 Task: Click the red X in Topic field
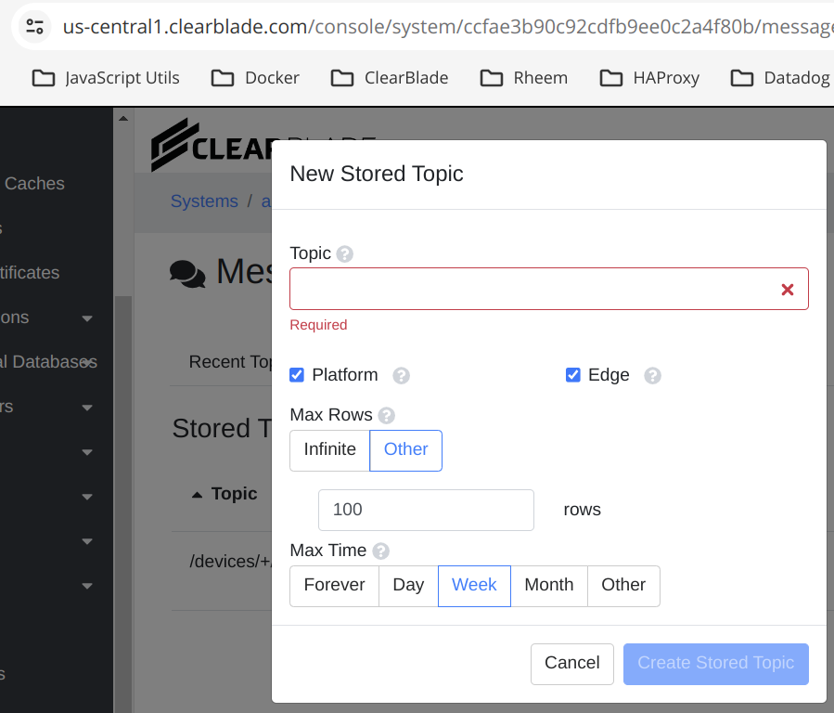pyautogui.click(x=787, y=290)
